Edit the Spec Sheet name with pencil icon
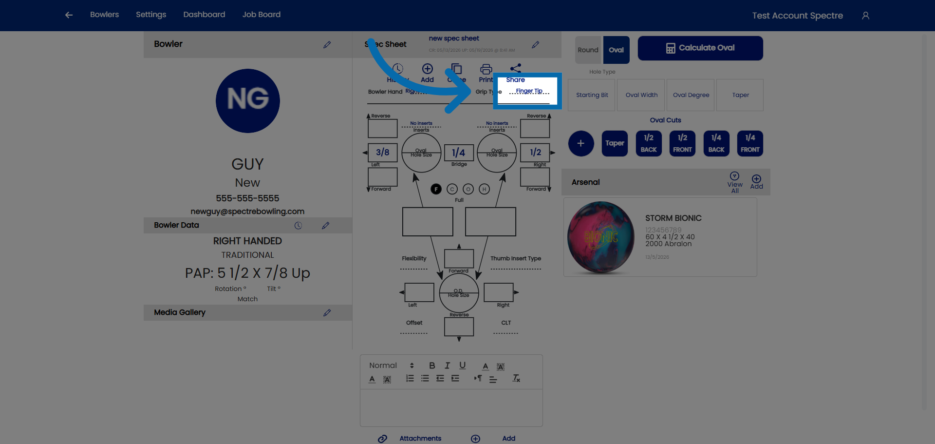 pos(535,44)
